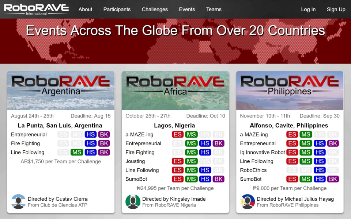This screenshot has width=351, height=219.
Task: Click Events Across The Globe heading
Action: 175,30
